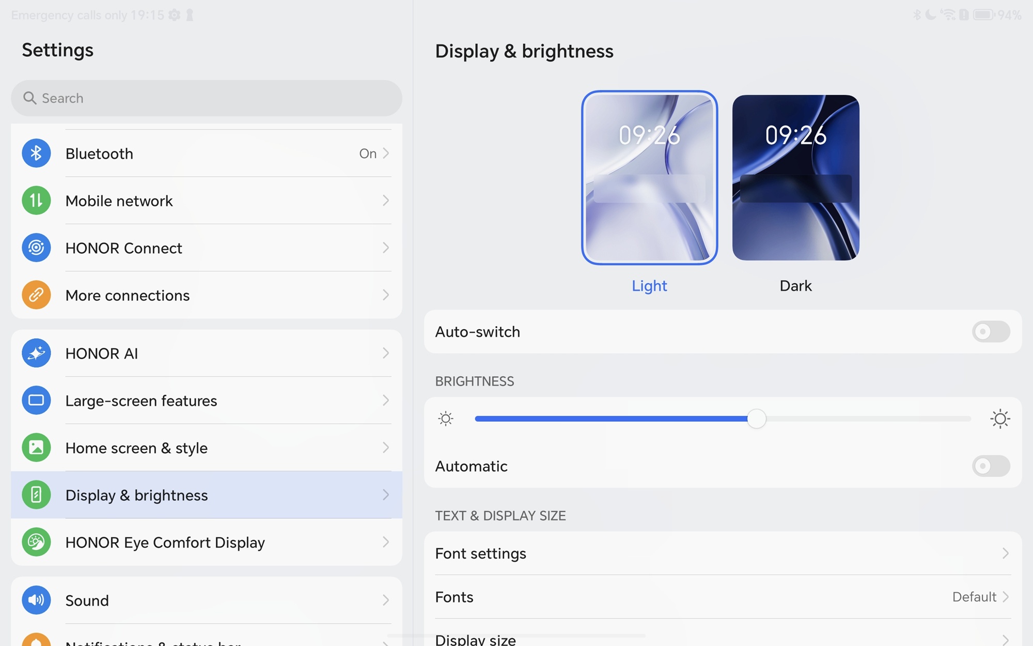
Task: Enable the Auto-switch toggle
Action: 990,332
